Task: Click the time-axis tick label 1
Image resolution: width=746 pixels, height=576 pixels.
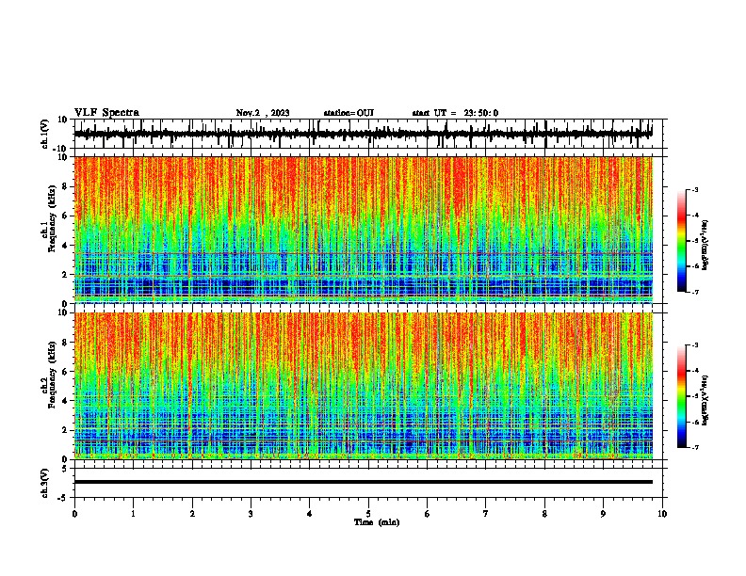Action: pos(133,514)
